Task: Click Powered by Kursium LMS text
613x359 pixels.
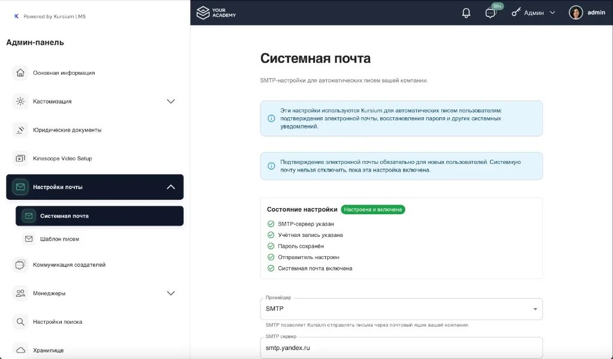Action: 54,16
